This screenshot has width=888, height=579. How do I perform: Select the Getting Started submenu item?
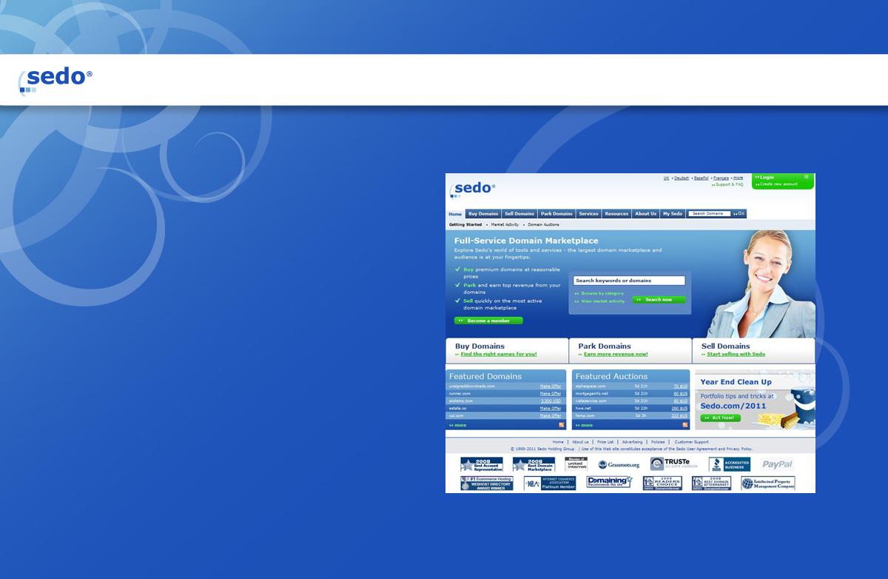465,224
